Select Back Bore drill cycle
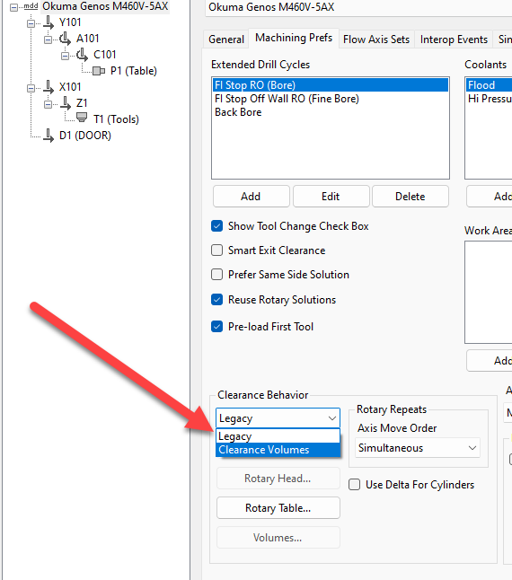This screenshot has width=512, height=580. click(x=331, y=112)
